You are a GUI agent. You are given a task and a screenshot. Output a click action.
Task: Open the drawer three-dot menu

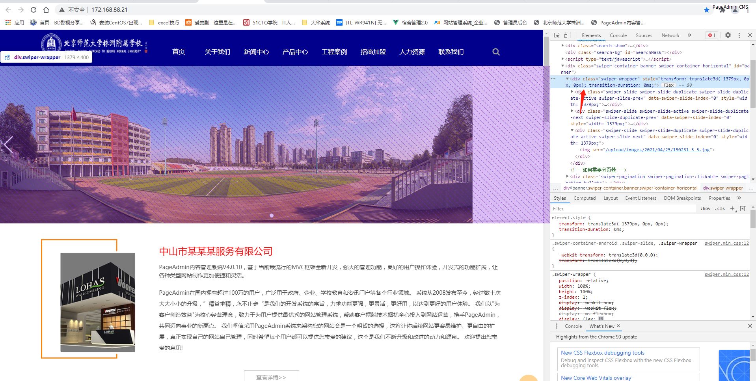pyautogui.click(x=557, y=326)
